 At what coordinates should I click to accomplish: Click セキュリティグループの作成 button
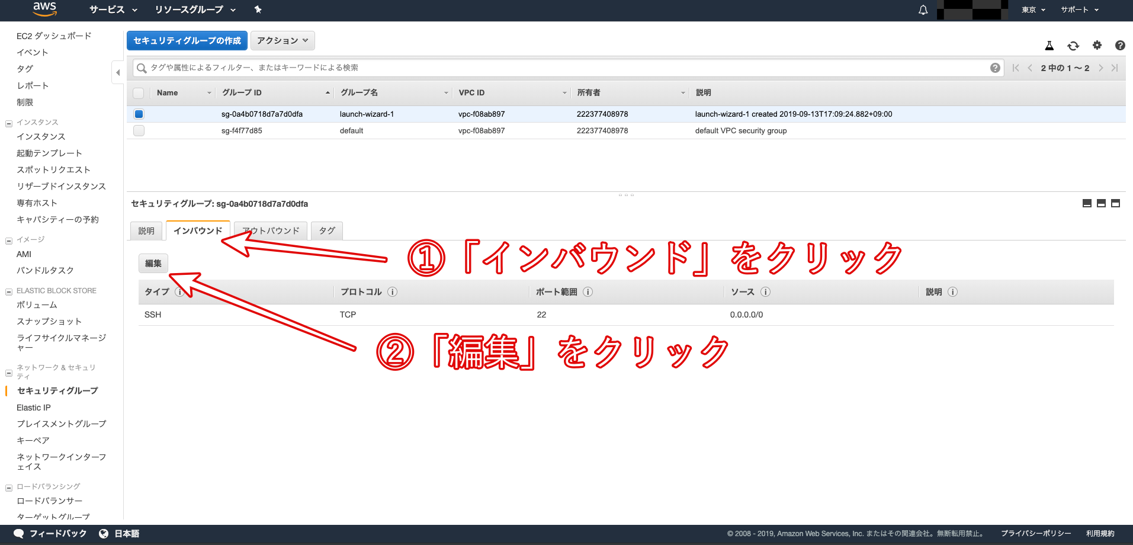[x=187, y=41]
